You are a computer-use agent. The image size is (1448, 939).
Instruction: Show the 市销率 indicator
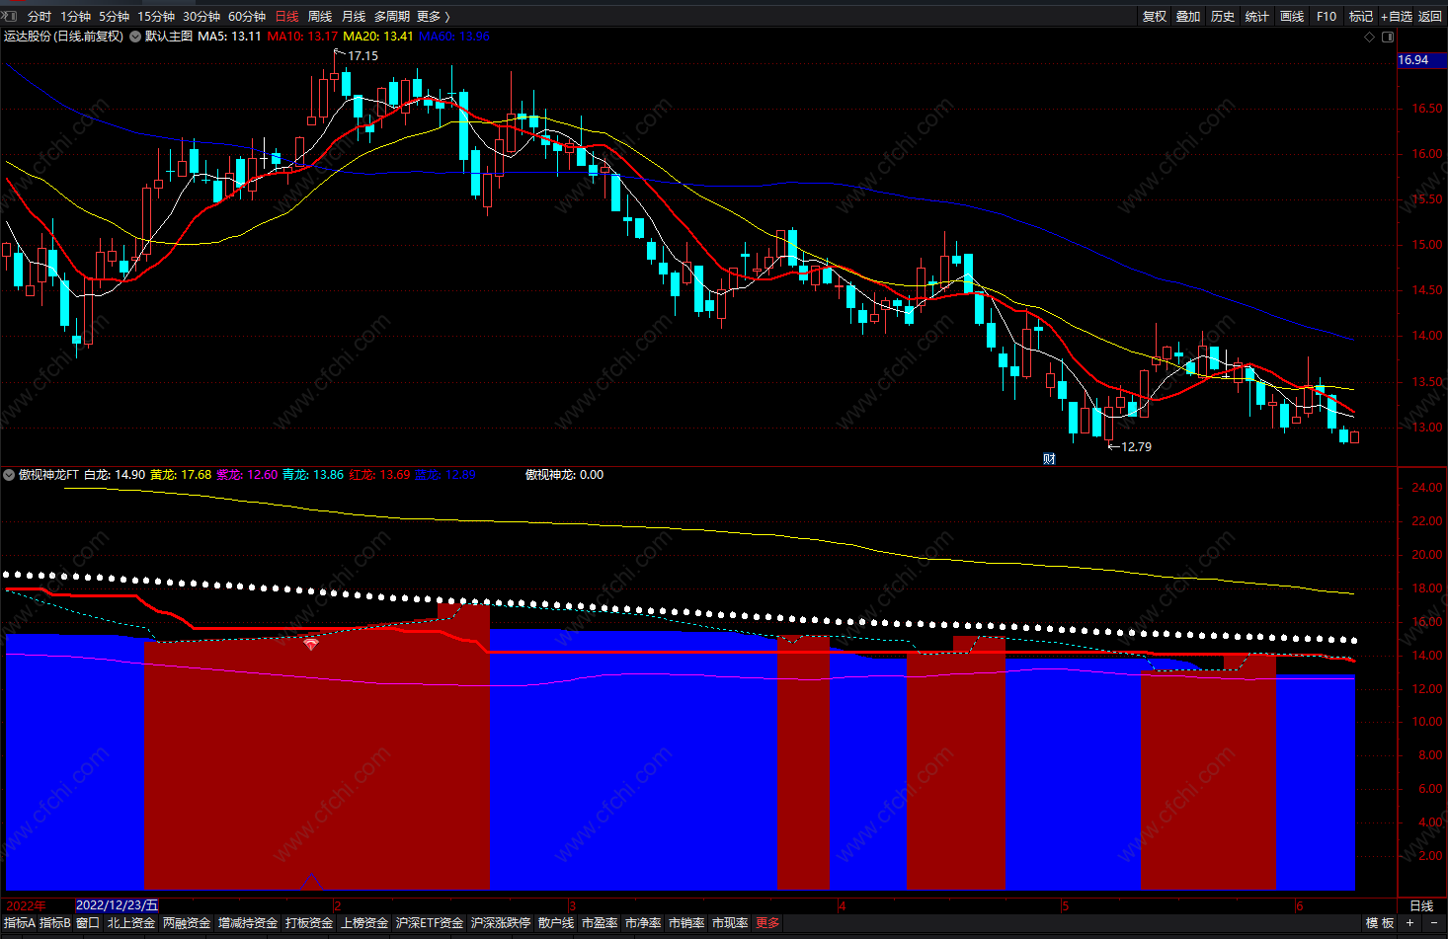[x=686, y=923]
